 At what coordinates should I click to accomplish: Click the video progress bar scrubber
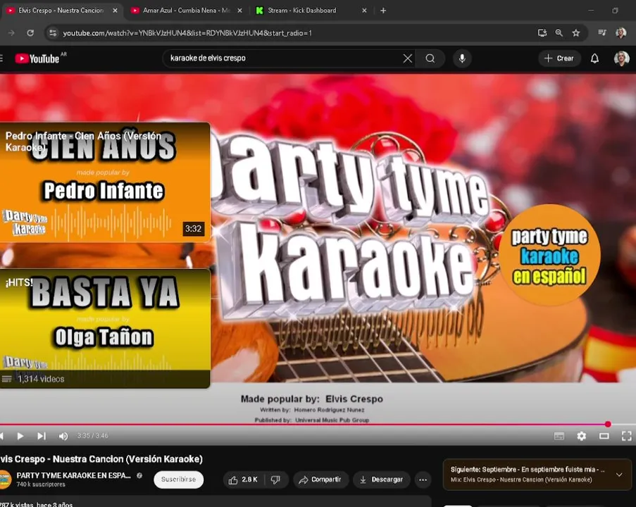(608, 424)
